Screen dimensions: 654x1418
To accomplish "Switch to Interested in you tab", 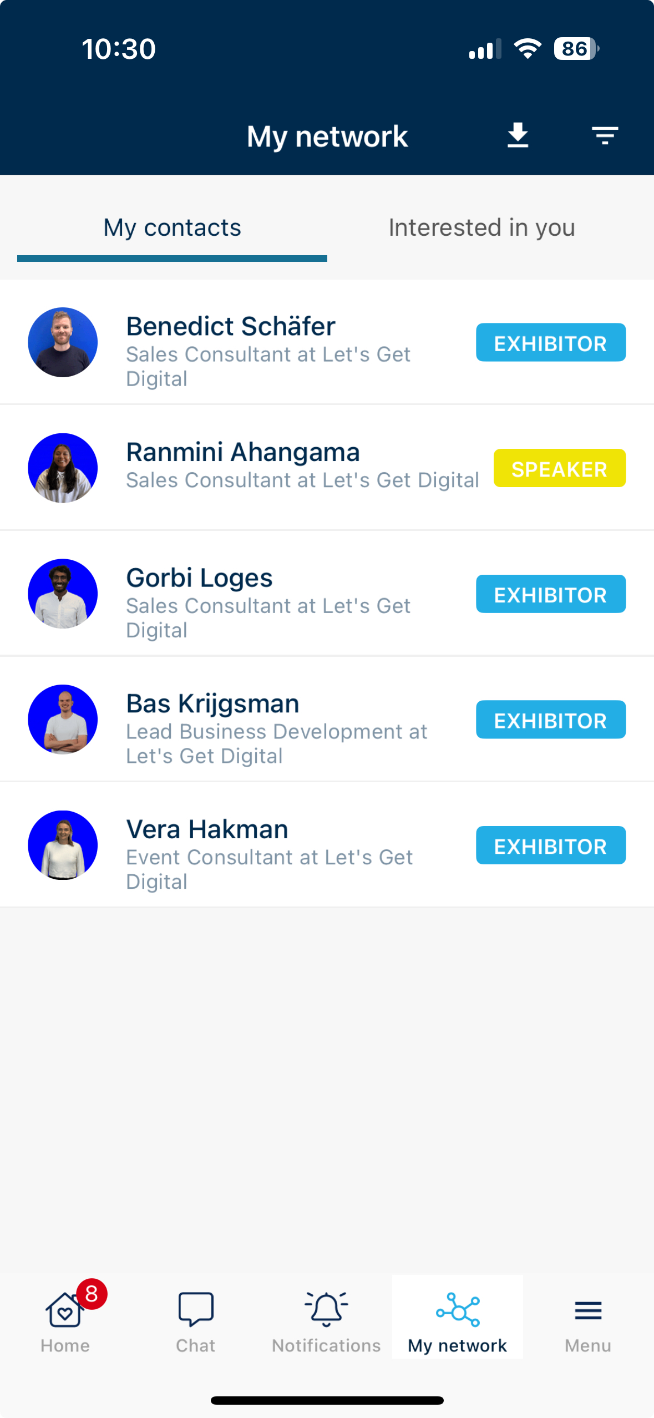I will [481, 227].
